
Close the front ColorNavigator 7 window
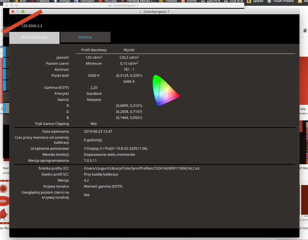tap(13, 12)
